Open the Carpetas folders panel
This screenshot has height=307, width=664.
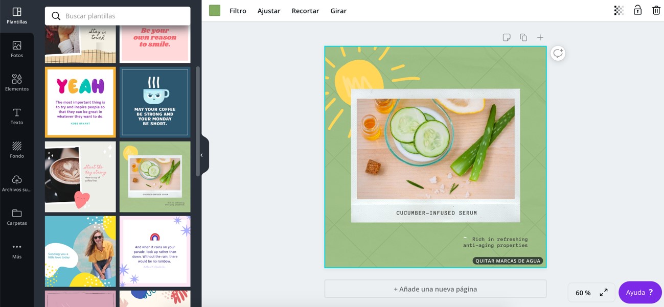pos(17,217)
